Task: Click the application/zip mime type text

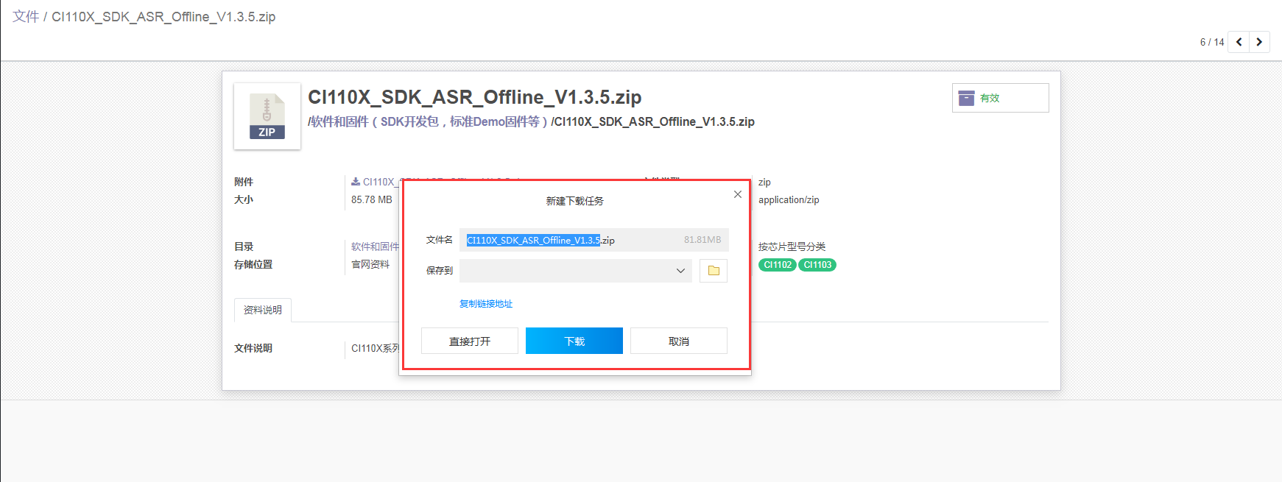Action: click(789, 199)
